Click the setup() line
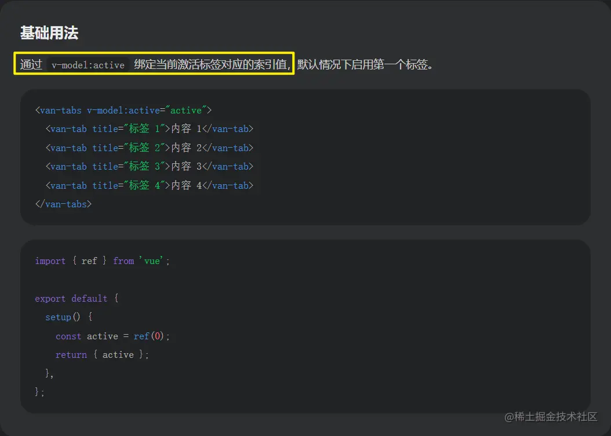The width and height of the screenshot is (611, 436). (x=69, y=317)
